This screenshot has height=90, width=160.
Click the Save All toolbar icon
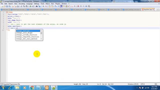[9, 6]
